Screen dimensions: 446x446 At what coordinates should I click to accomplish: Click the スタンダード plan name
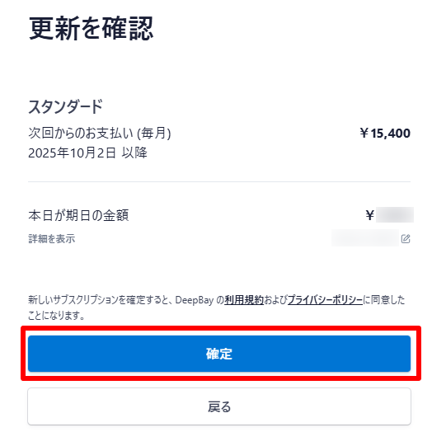[x=65, y=106]
